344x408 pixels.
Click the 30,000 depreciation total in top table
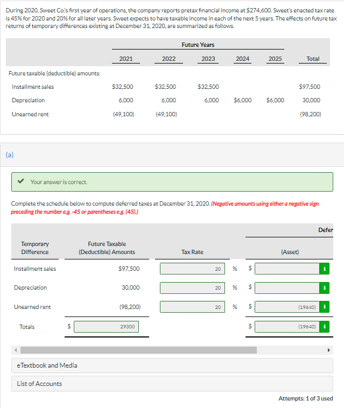311,100
